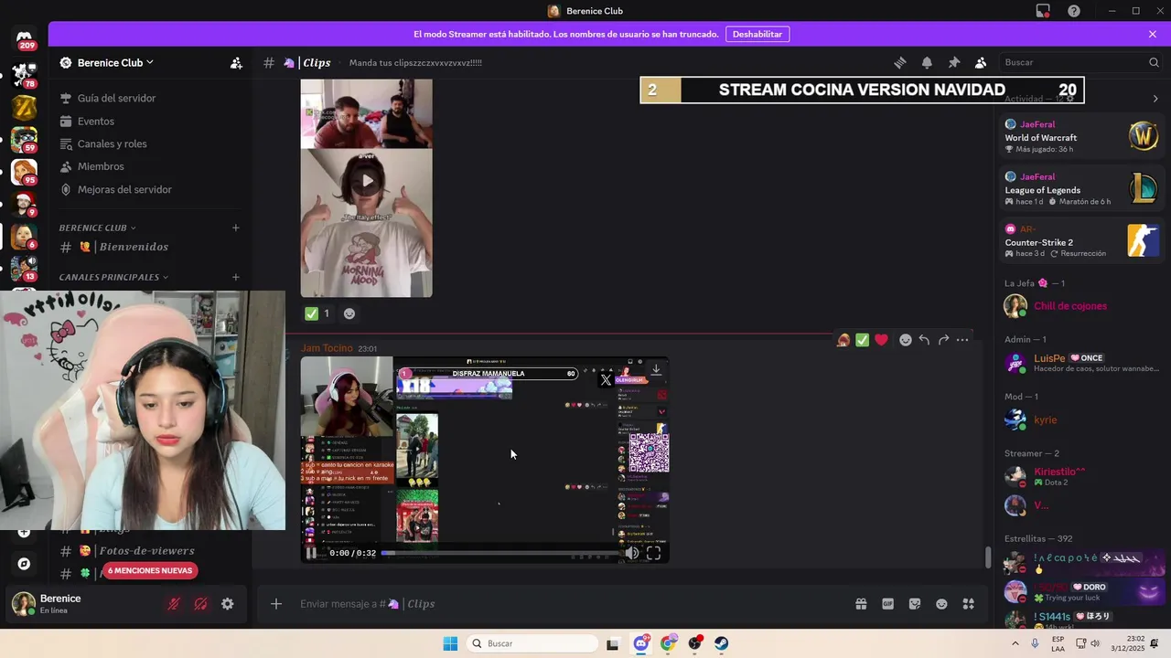This screenshot has height=658, width=1171.
Task: Create channel in BERENICE CLUB category
Action: 236,228
